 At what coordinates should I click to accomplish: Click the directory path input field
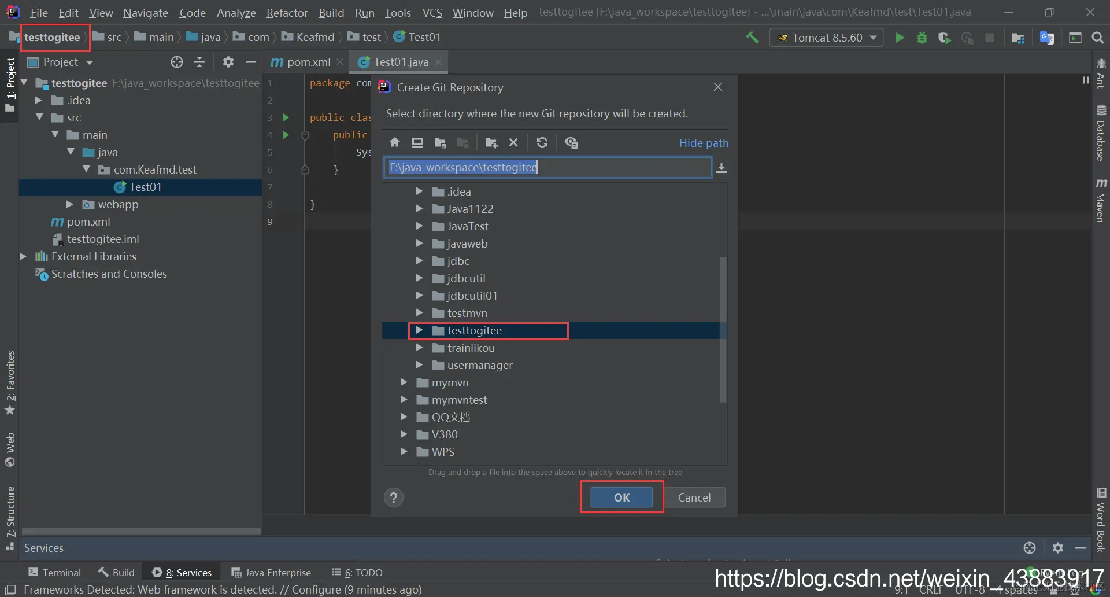coord(547,168)
